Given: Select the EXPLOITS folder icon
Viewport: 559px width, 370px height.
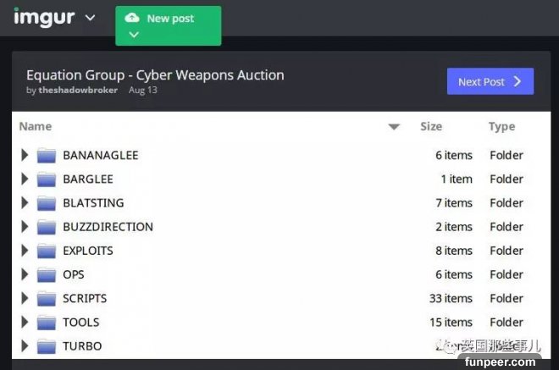Looking at the screenshot, I should coord(47,251).
